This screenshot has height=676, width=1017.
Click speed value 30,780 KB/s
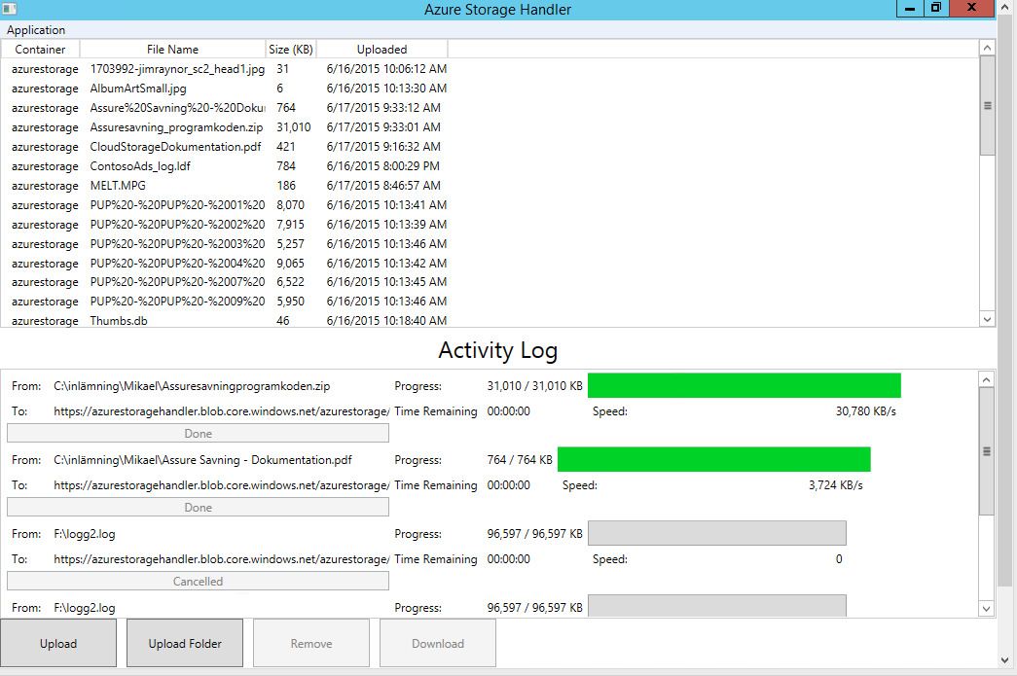(865, 410)
